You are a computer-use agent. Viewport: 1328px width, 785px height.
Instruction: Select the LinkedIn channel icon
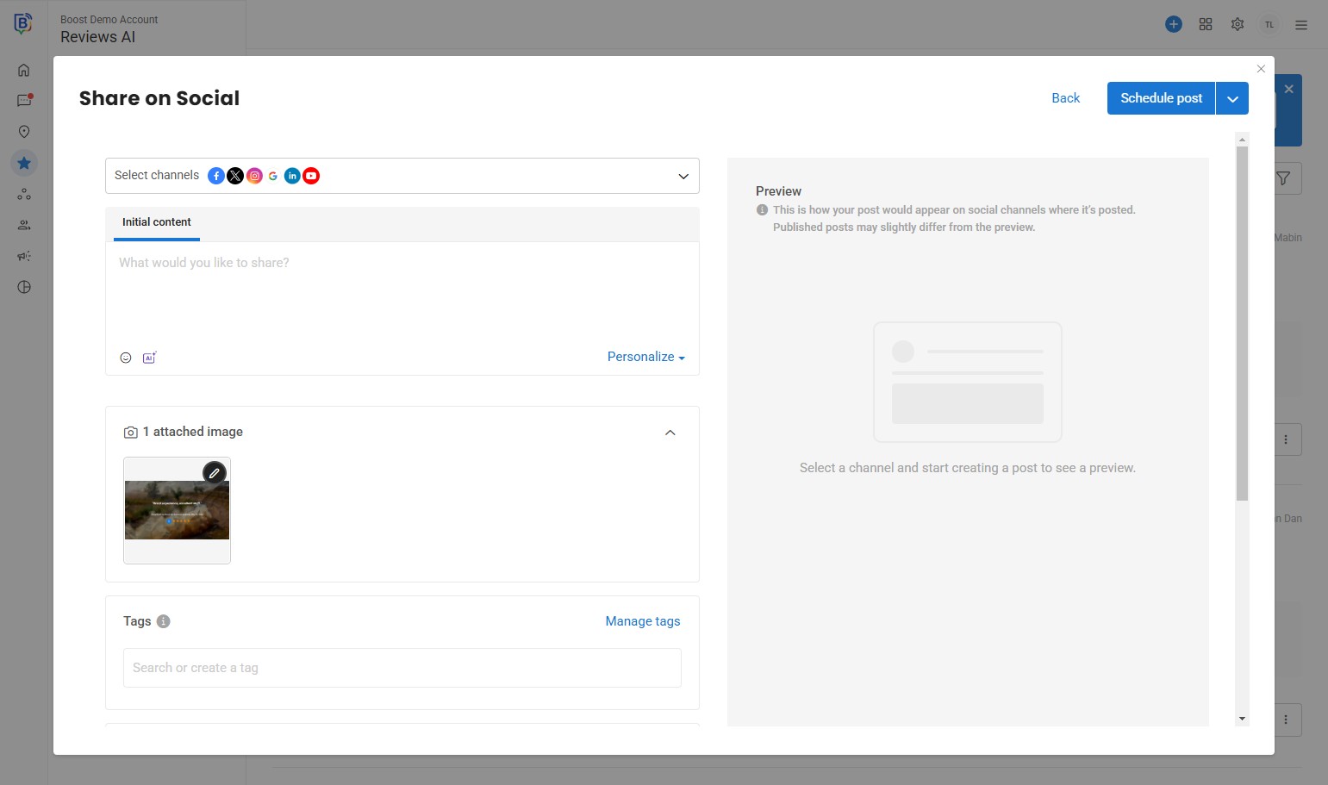coord(292,176)
